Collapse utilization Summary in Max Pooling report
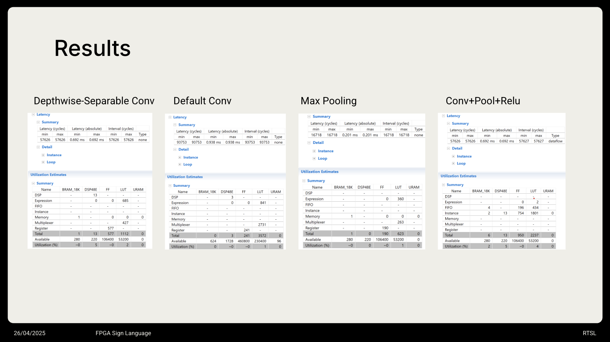 click(304, 181)
